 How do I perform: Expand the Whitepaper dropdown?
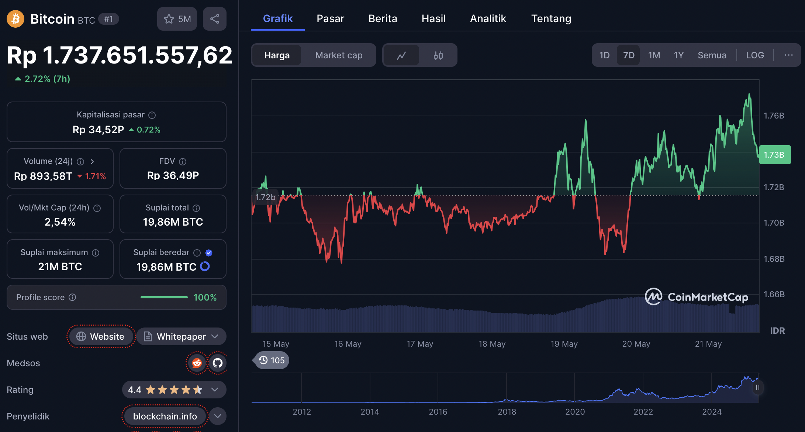215,336
